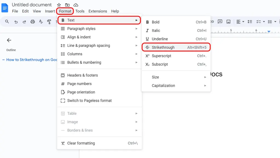Select Clear formatting from the menu
280x158 pixels.
point(81,143)
